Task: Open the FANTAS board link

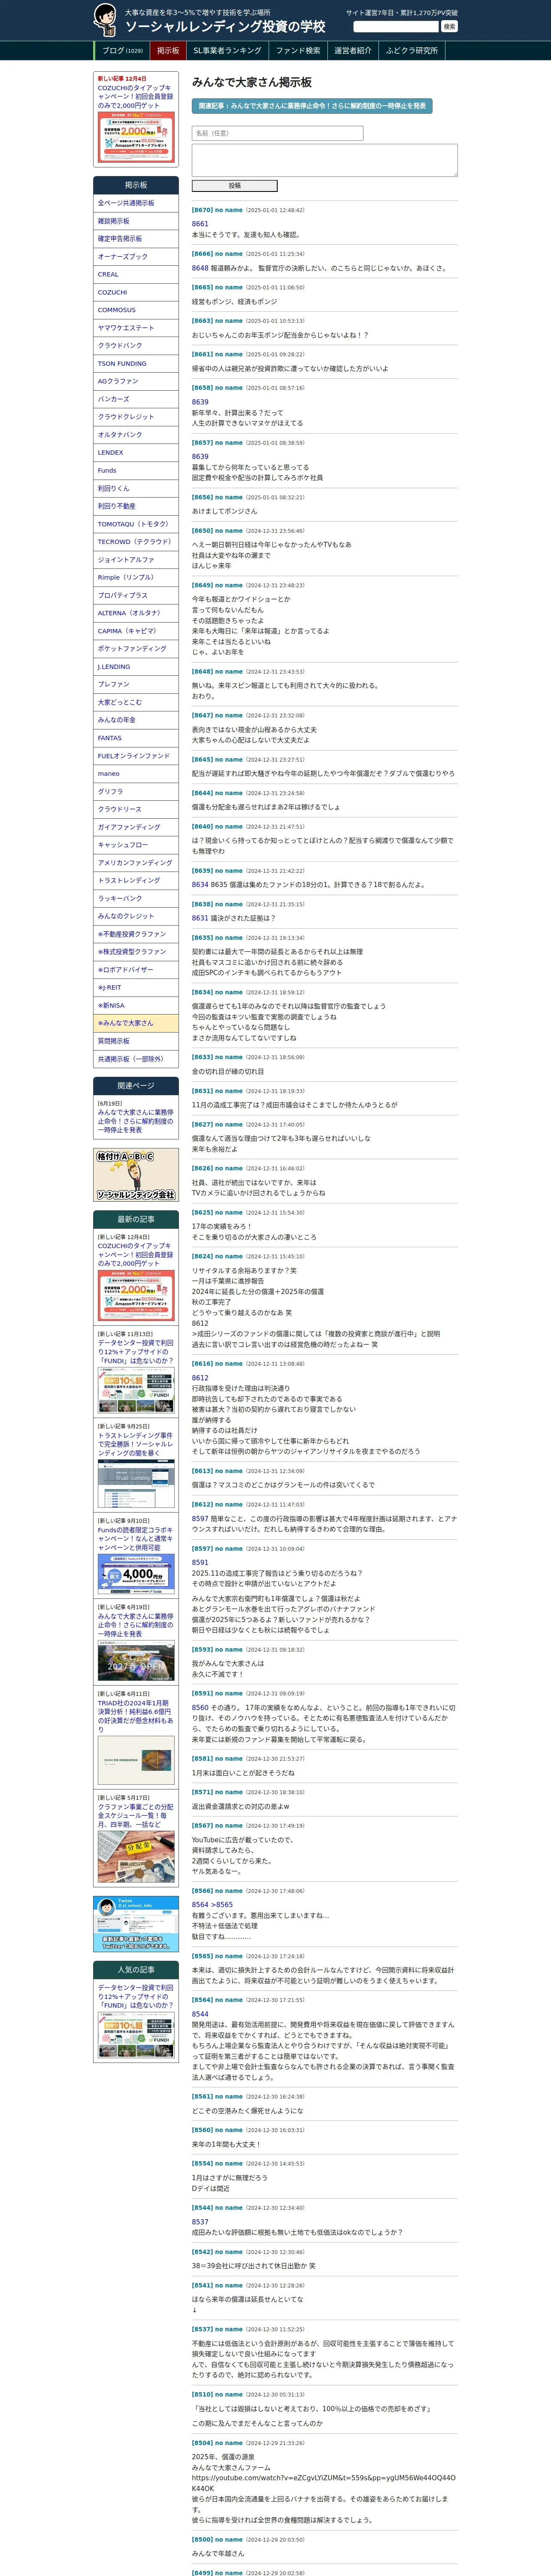Action: click(136, 738)
